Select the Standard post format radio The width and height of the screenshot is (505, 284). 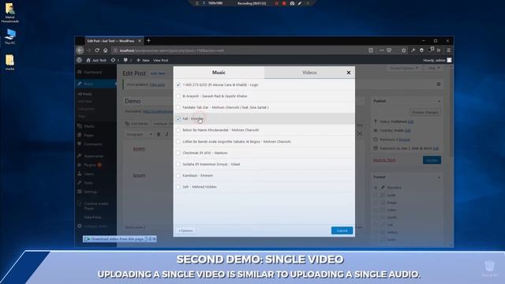pos(376,188)
